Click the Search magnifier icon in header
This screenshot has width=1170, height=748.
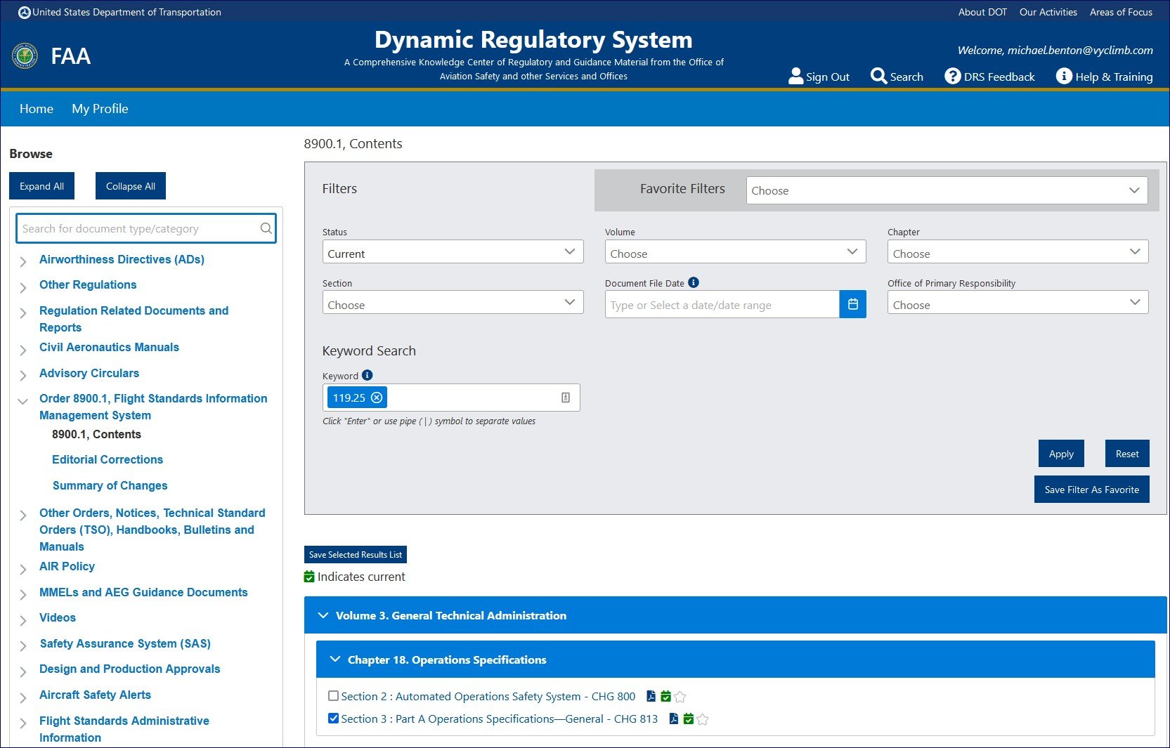pos(878,76)
